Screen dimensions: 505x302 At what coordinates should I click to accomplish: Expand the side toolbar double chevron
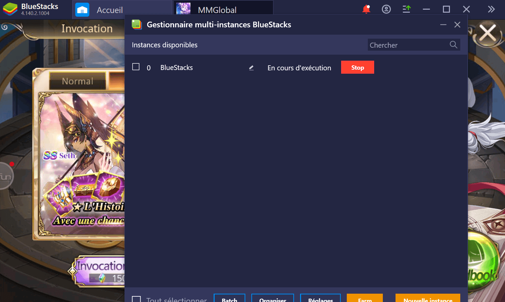click(491, 9)
